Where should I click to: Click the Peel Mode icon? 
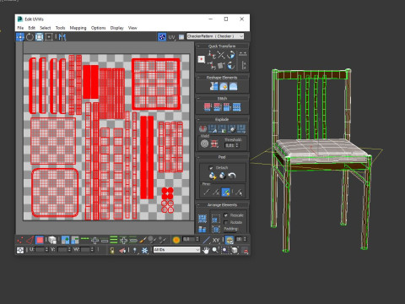[x=222, y=176]
